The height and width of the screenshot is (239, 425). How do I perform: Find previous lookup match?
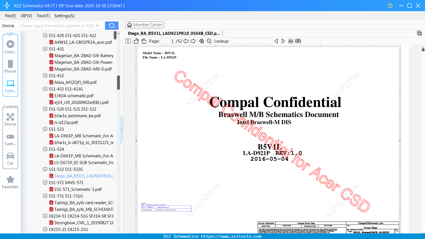point(276,41)
